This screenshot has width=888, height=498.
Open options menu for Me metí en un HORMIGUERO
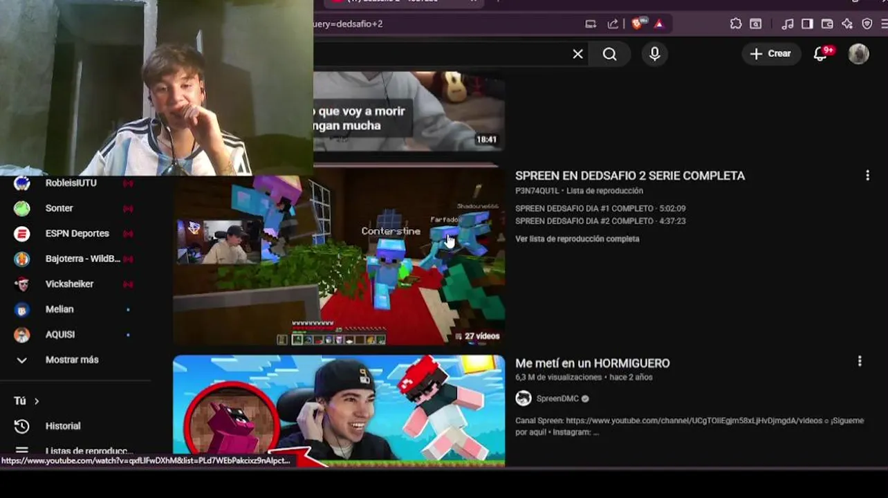pyautogui.click(x=860, y=361)
